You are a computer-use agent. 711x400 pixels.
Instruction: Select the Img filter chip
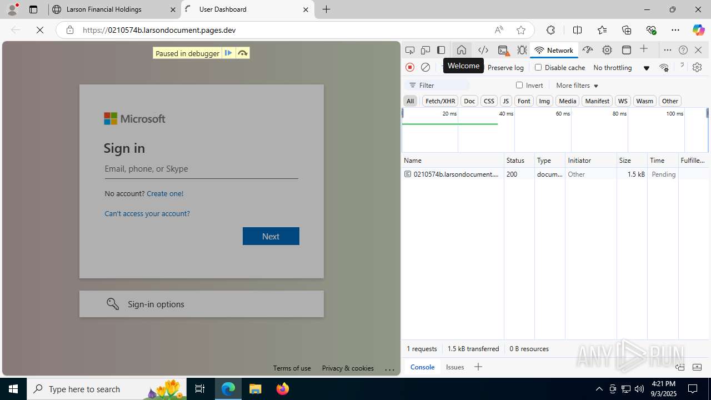coord(544,101)
